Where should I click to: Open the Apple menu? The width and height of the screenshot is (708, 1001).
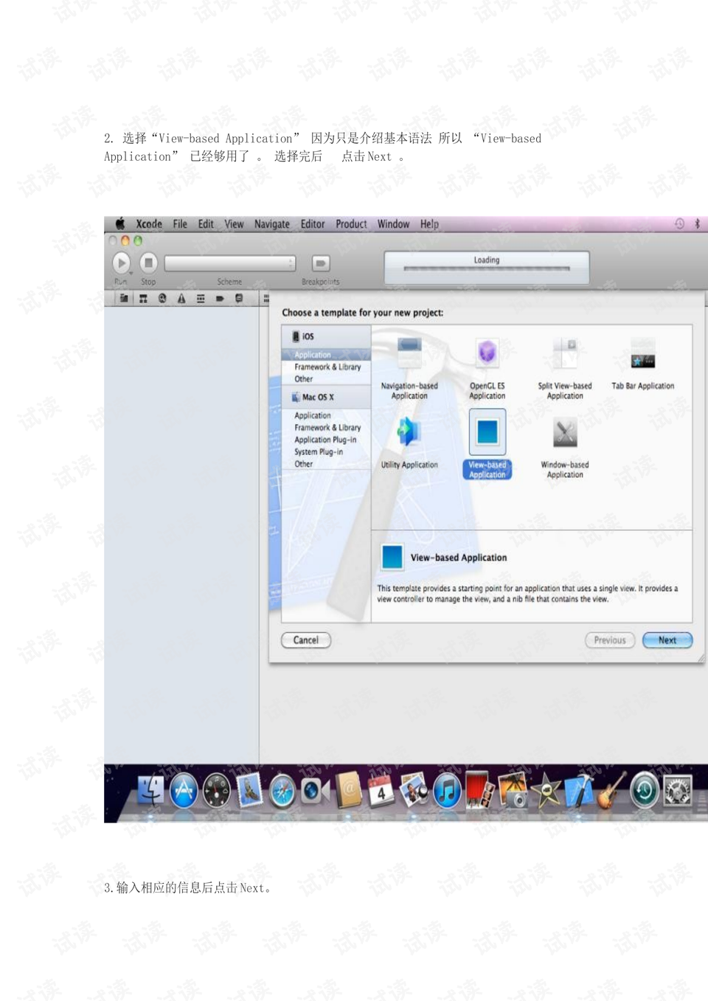click(x=119, y=224)
